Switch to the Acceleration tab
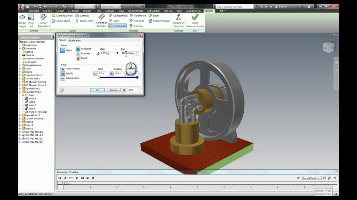 [x=75, y=40]
